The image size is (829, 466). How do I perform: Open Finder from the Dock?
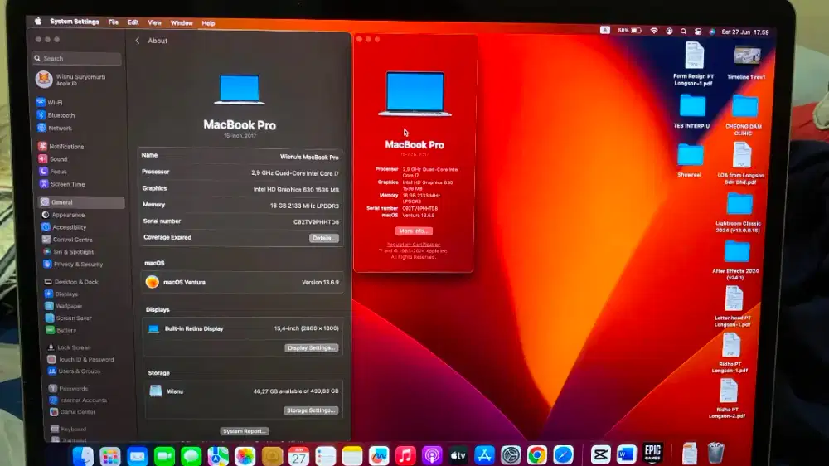(x=83, y=456)
